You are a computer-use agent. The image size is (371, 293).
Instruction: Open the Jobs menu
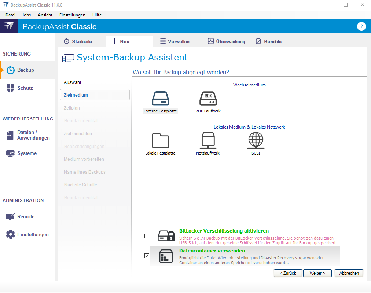pyautogui.click(x=26, y=15)
